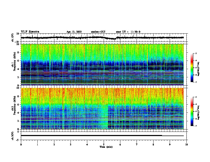Click the 'VLF Spectra' title text

click(x=30, y=32)
